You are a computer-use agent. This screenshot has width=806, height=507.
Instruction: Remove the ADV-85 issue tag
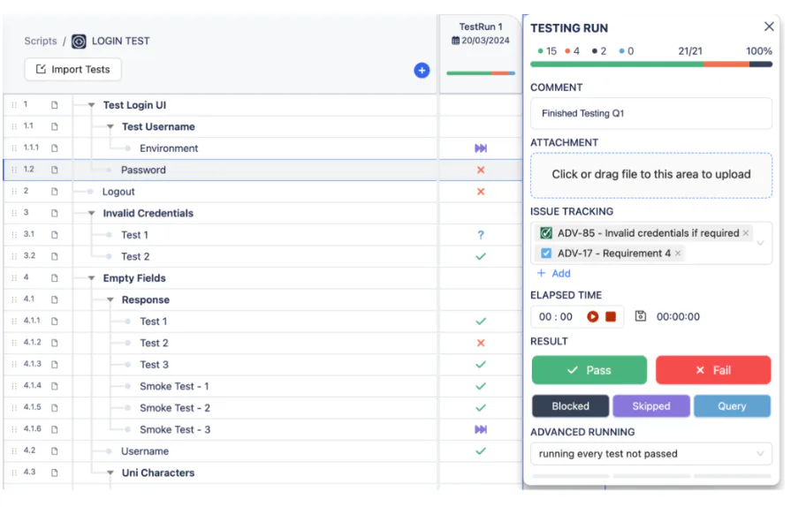tap(745, 233)
